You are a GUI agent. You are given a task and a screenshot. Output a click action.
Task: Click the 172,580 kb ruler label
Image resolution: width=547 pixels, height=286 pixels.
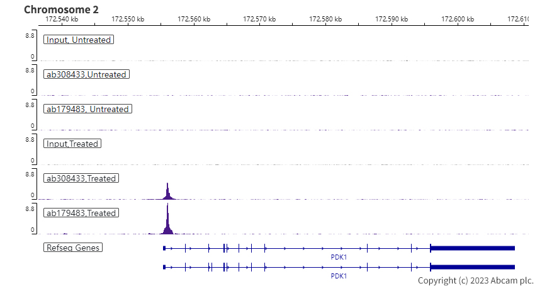(325, 19)
